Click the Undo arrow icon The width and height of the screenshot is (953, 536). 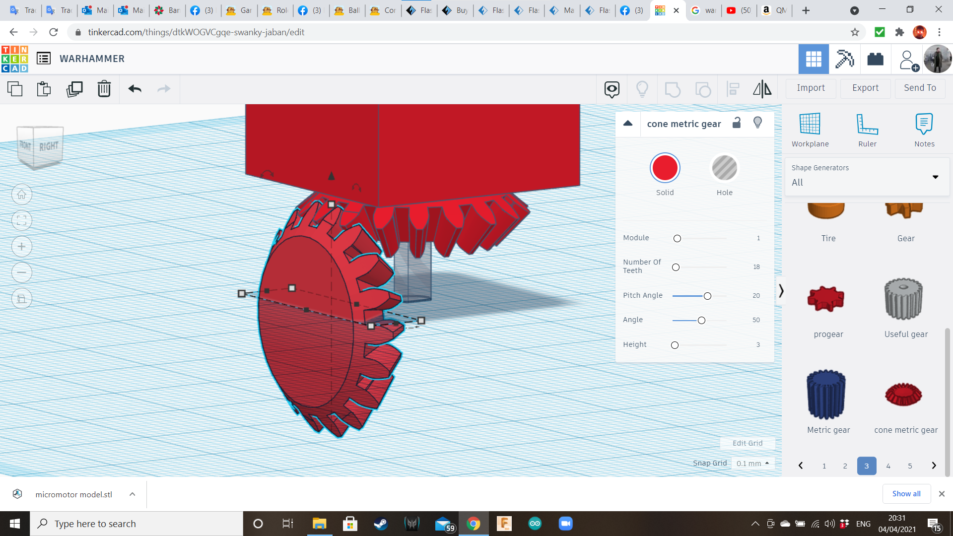pyautogui.click(x=135, y=89)
